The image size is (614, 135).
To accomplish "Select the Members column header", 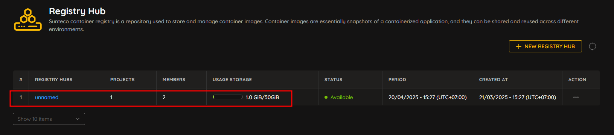I will (x=174, y=80).
